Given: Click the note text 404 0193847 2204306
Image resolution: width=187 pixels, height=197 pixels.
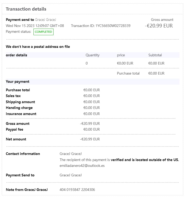Looking at the screenshot, I should click(x=77, y=190).
